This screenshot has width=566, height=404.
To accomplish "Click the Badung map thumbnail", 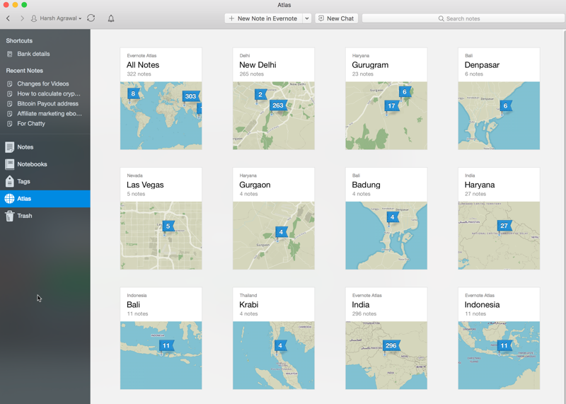I will tap(386, 236).
